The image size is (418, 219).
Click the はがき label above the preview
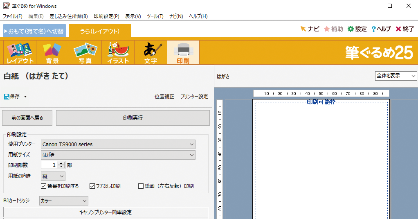pyautogui.click(x=223, y=77)
